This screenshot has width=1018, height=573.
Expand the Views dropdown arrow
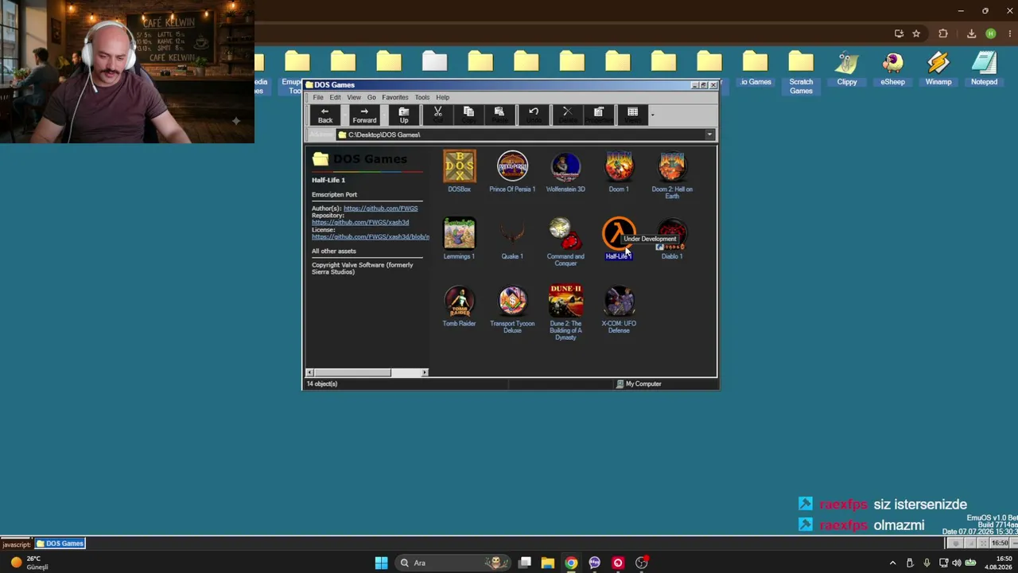[x=652, y=115]
